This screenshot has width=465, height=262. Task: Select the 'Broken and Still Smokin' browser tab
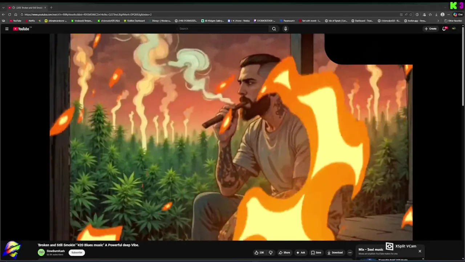tap(27, 8)
